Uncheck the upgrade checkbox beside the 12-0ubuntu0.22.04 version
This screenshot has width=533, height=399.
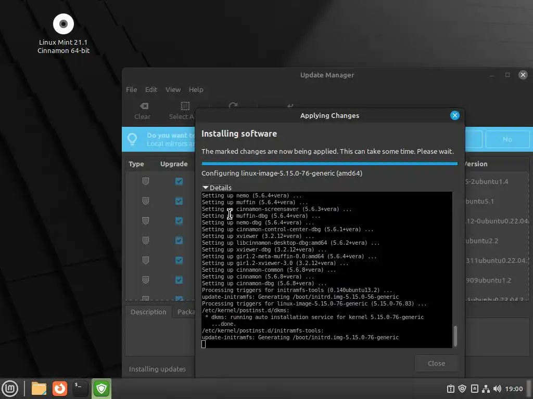click(x=179, y=221)
